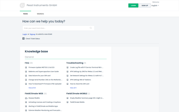Click the Check Ticket Status icon
This screenshot has width=179, height=112.
tap(23, 39)
